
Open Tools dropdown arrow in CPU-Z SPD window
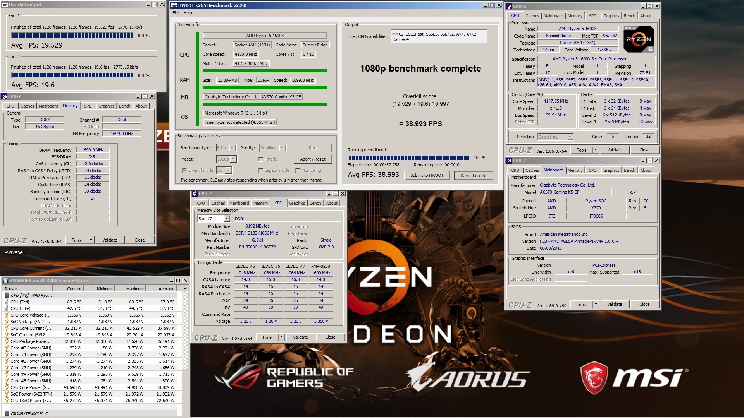tap(281, 337)
